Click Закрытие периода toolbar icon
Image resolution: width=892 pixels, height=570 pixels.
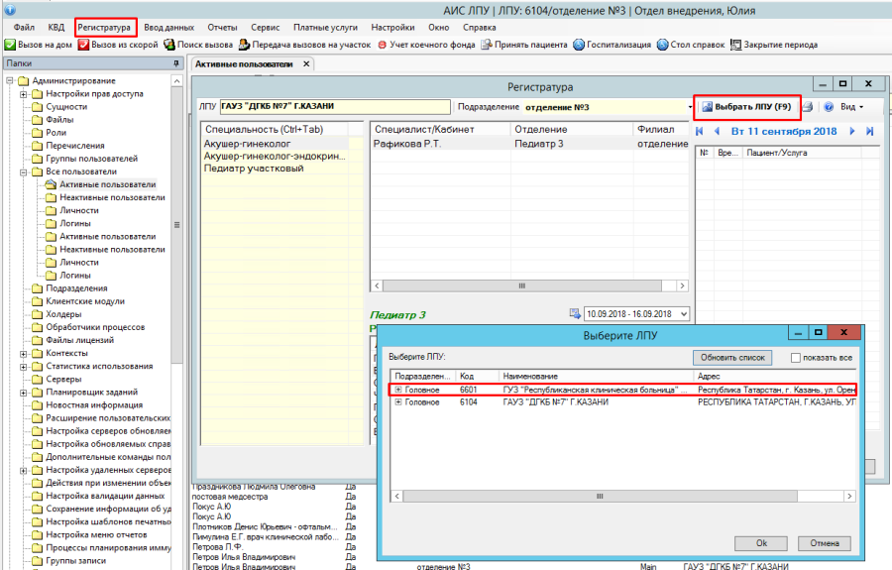tap(736, 45)
